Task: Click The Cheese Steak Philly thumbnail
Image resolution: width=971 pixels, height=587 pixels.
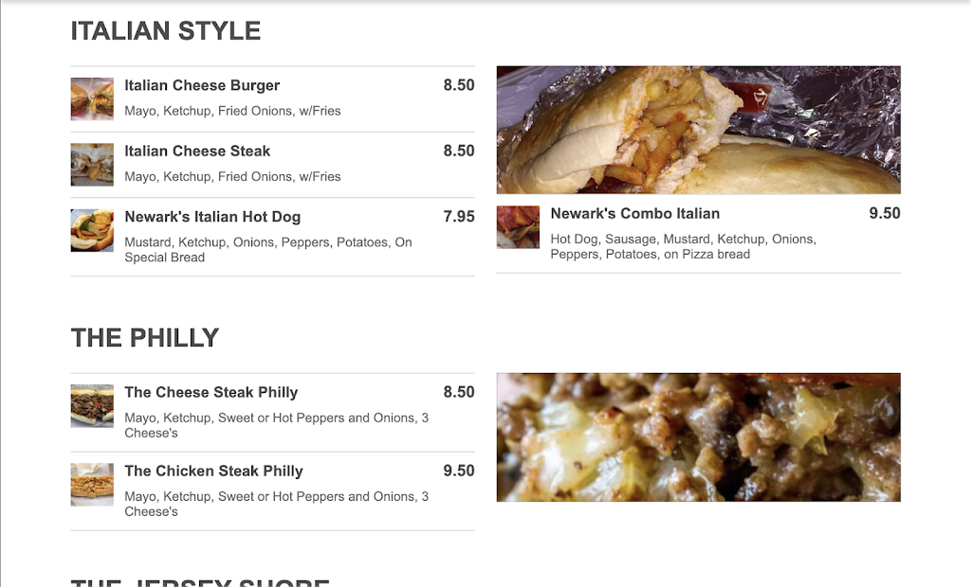Action: tap(92, 406)
